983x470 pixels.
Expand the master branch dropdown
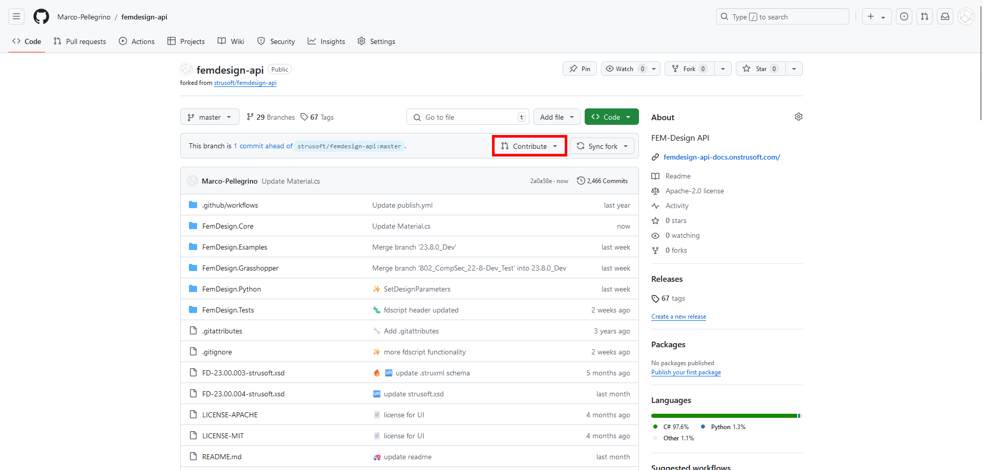tap(209, 117)
